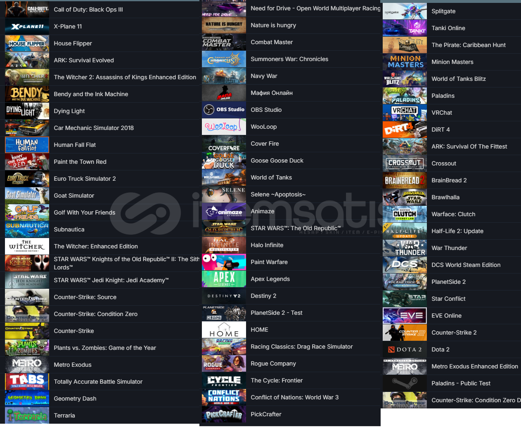The height and width of the screenshot is (427, 521).
Task: Click the Animaze icon
Action: 224,211
